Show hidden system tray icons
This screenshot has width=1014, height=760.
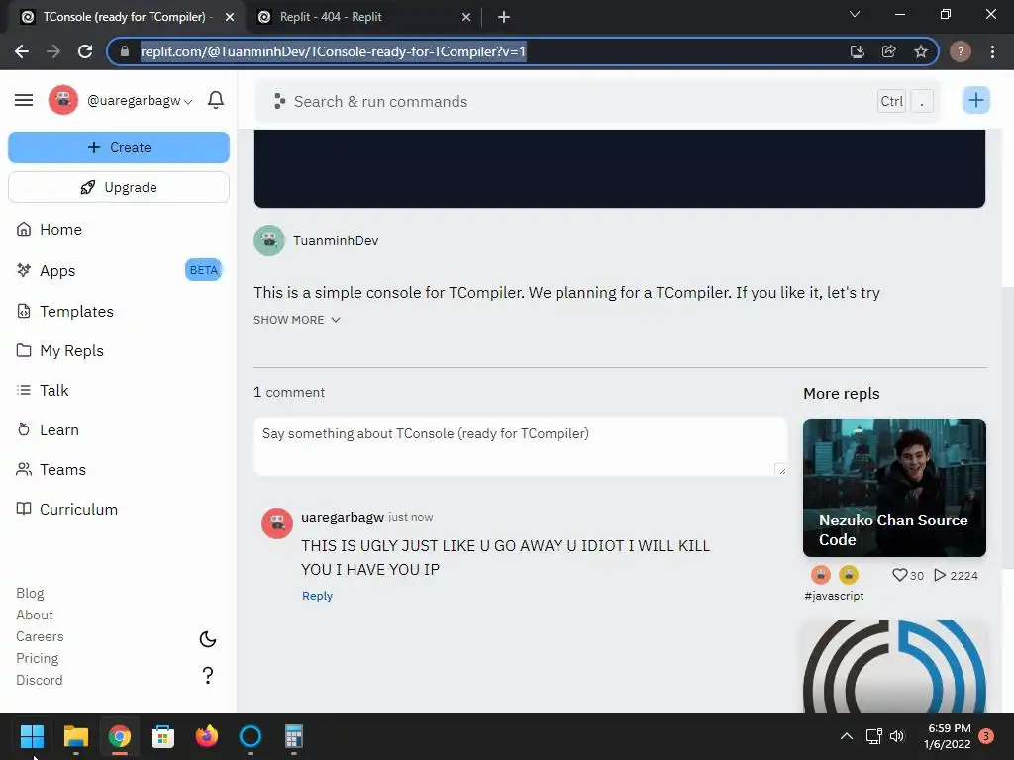pyautogui.click(x=846, y=736)
